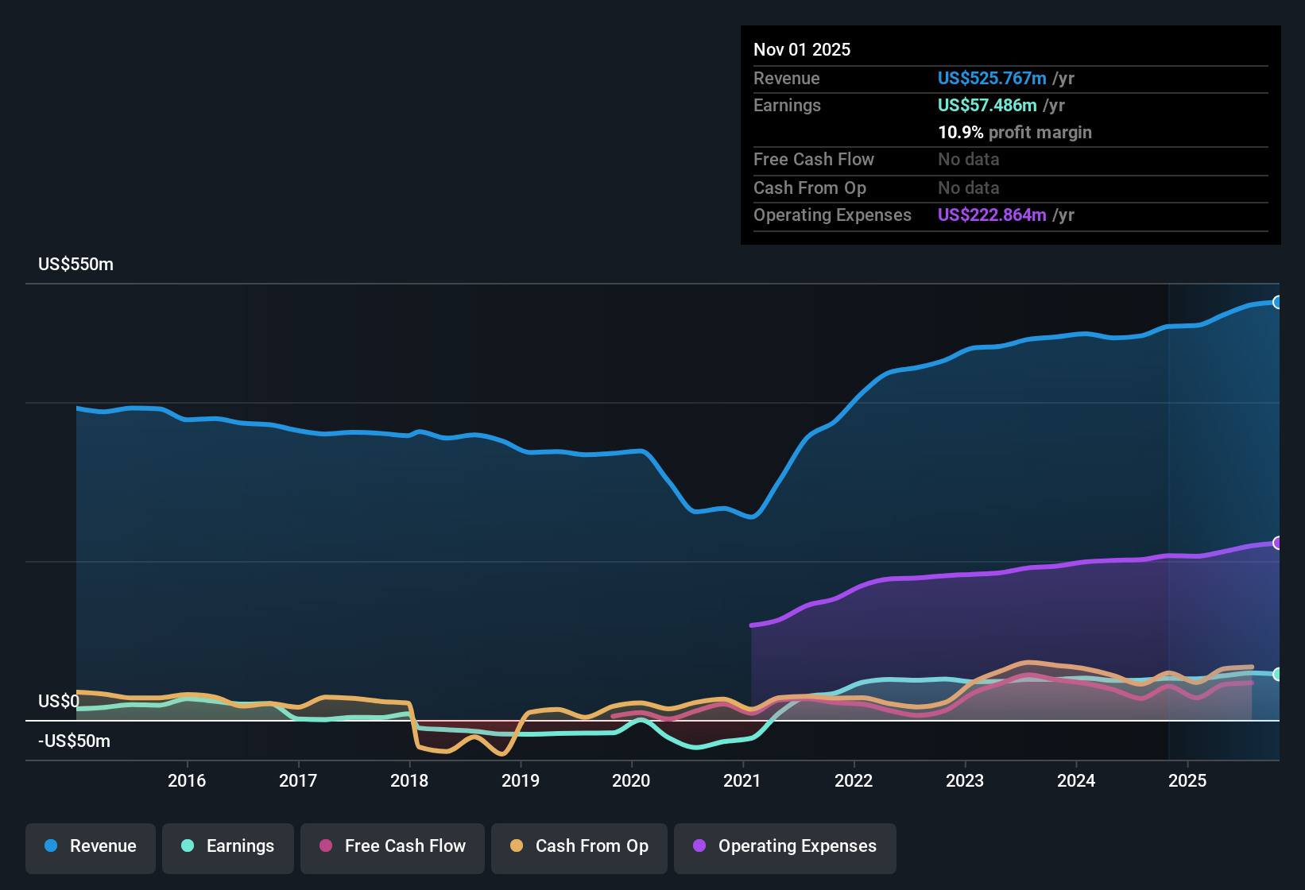Select the 2025 label on the x-axis
This screenshot has height=890, width=1305.
click(x=1188, y=781)
